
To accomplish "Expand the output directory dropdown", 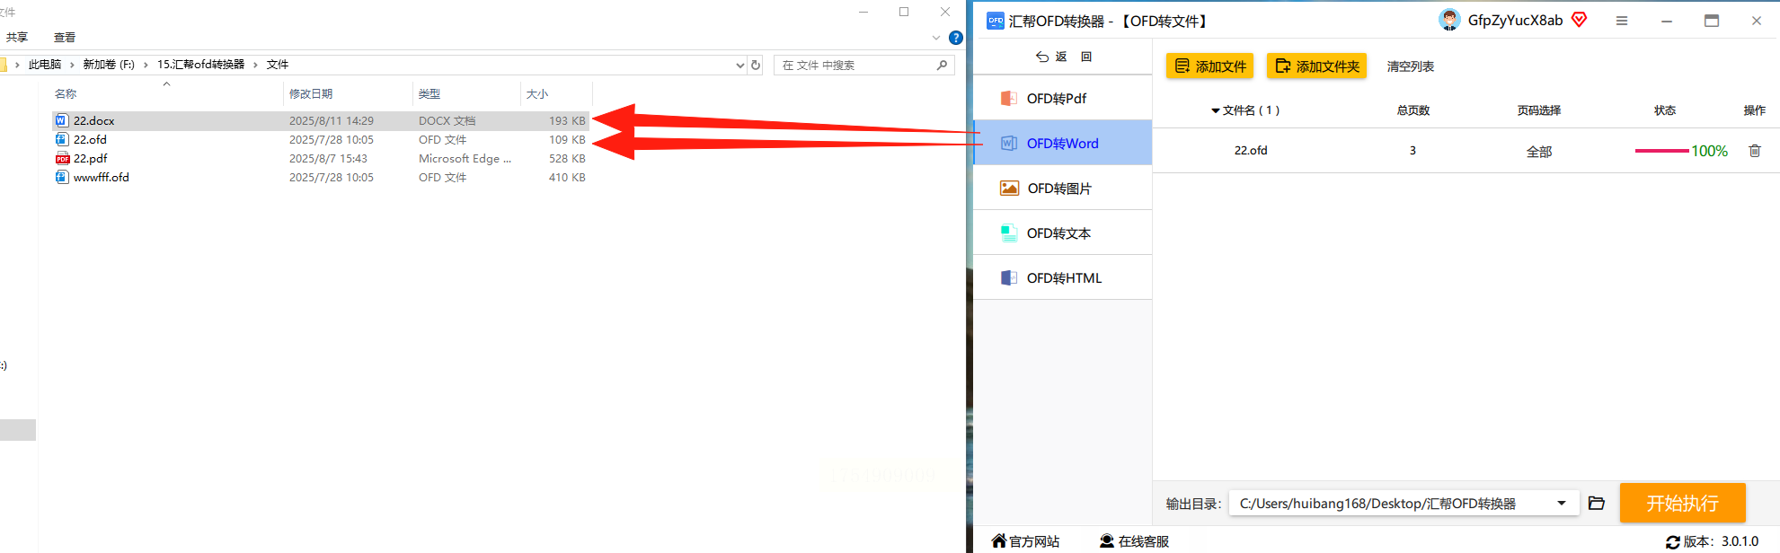I will (1562, 503).
